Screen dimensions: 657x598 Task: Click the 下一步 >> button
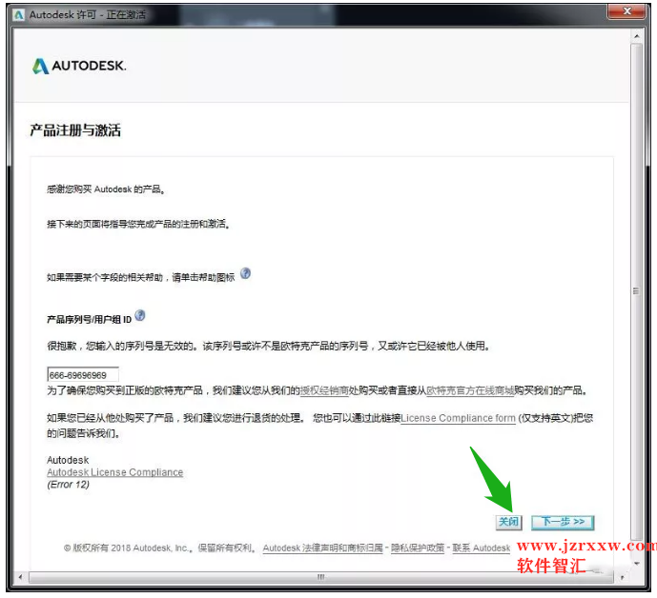tap(563, 522)
